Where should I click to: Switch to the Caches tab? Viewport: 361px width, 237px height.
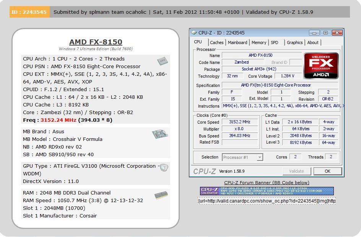217,42
